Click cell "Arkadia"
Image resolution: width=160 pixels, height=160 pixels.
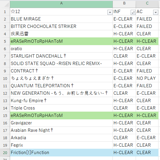click(61, 138)
